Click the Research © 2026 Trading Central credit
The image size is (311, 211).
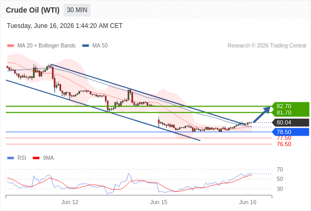coord(267,46)
